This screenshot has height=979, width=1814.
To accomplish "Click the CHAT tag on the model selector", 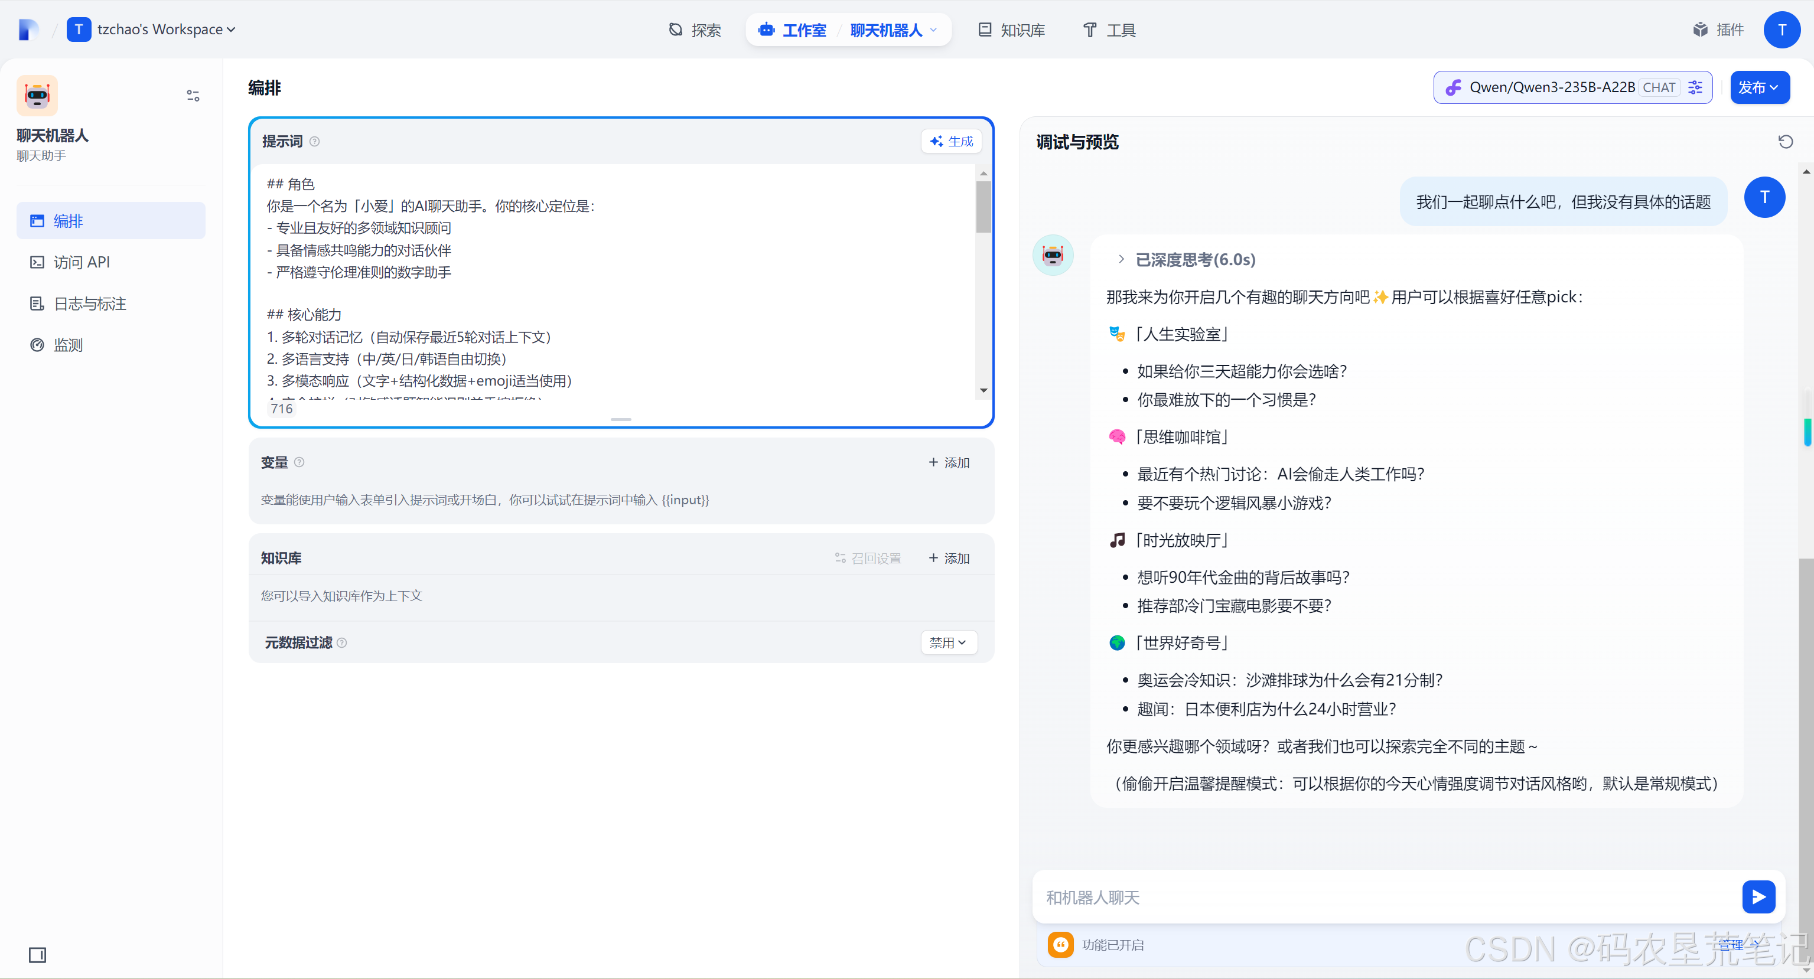I will point(1659,87).
